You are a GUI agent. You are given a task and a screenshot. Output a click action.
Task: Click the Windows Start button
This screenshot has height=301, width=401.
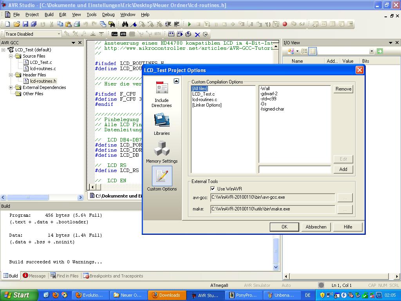tap(19, 295)
